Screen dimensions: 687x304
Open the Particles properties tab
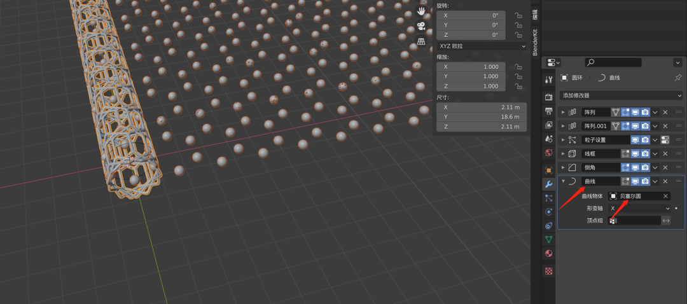pyautogui.click(x=548, y=198)
